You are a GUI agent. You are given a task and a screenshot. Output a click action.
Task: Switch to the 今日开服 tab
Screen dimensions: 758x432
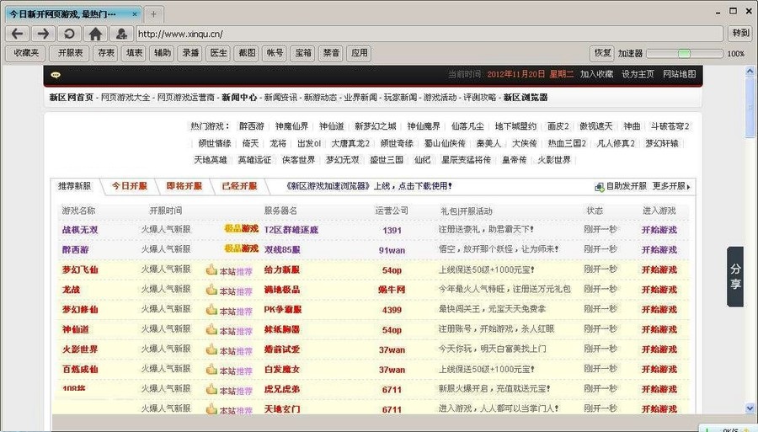pyautogui.click(x=130, y=186)
